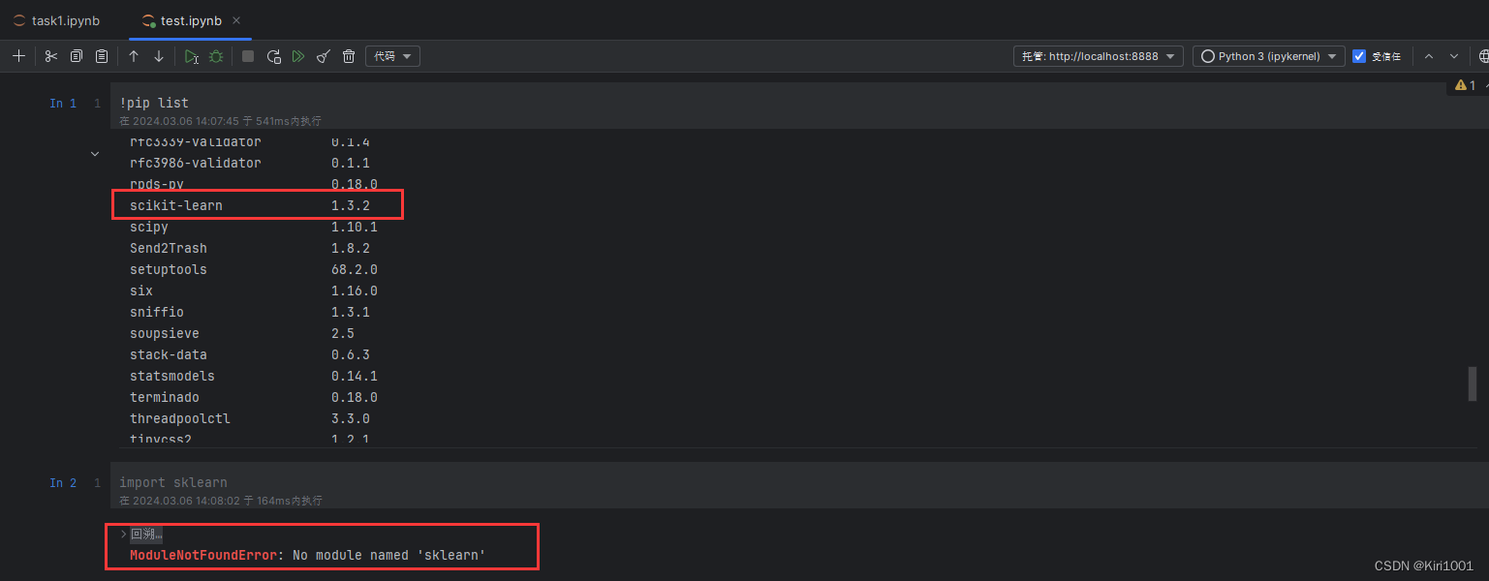This screenshot has width=1489, height=581.
Task: Collapse the pip list output with chevron
Action: [x=94, y=153]
